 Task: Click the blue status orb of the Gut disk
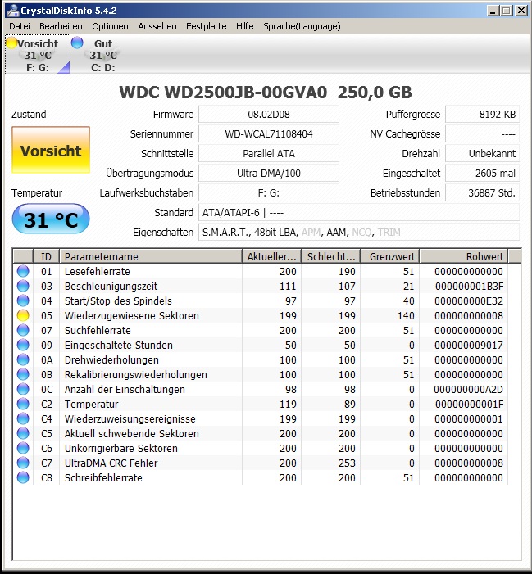pos(77,43)
